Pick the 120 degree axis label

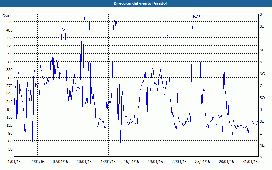pyautogui.click(x=9, y=125)
